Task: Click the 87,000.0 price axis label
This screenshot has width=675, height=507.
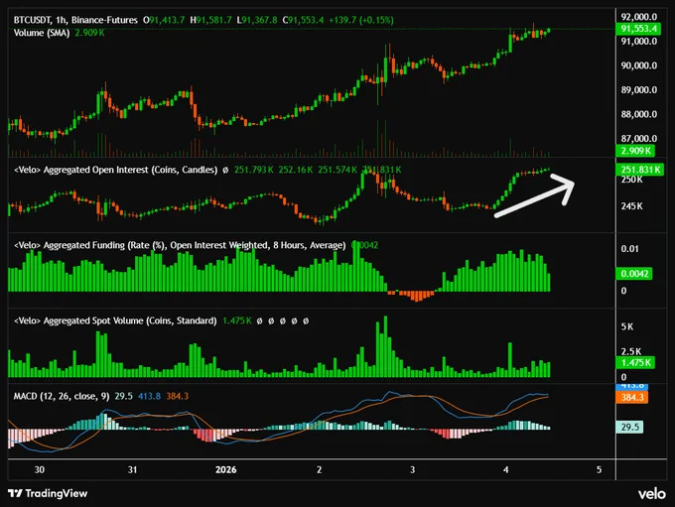Action: coord(639,139)
